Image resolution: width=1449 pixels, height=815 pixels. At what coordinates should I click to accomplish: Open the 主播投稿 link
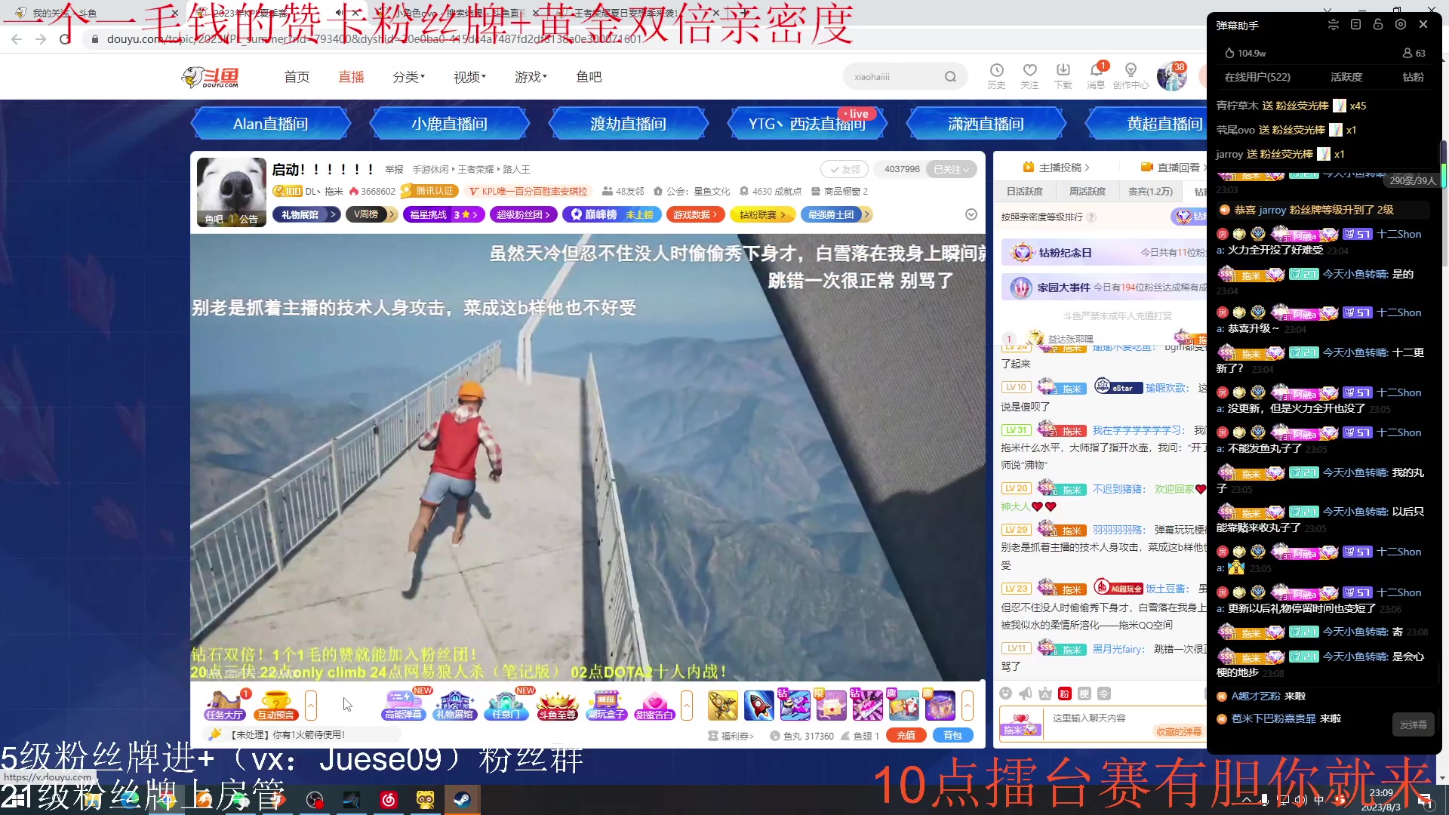pyautogui.click(x=1056, y=167)
